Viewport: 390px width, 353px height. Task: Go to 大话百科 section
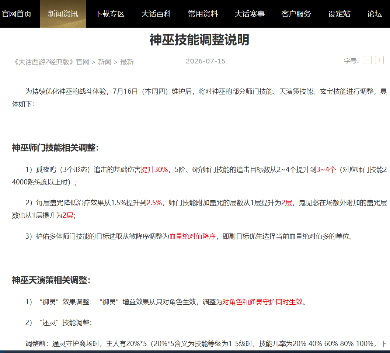[156, 14]
